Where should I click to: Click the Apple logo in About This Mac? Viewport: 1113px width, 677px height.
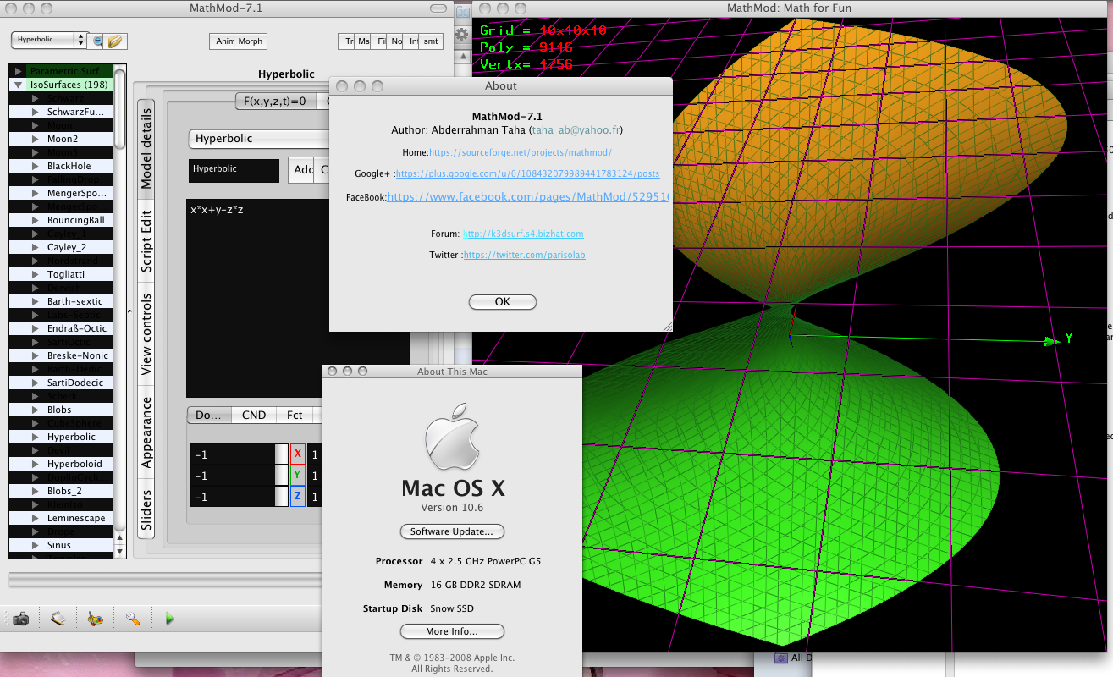452,437
